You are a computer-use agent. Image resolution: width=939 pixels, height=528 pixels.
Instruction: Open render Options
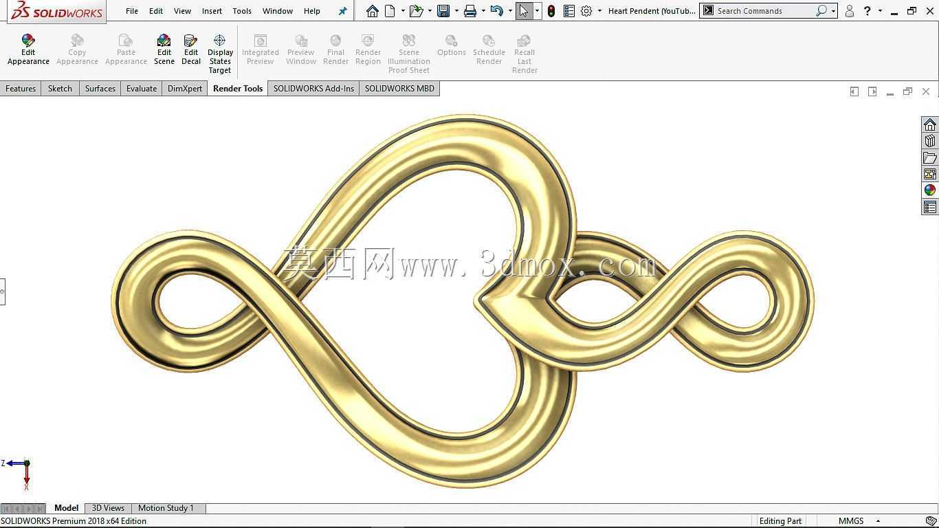(452, 46)
